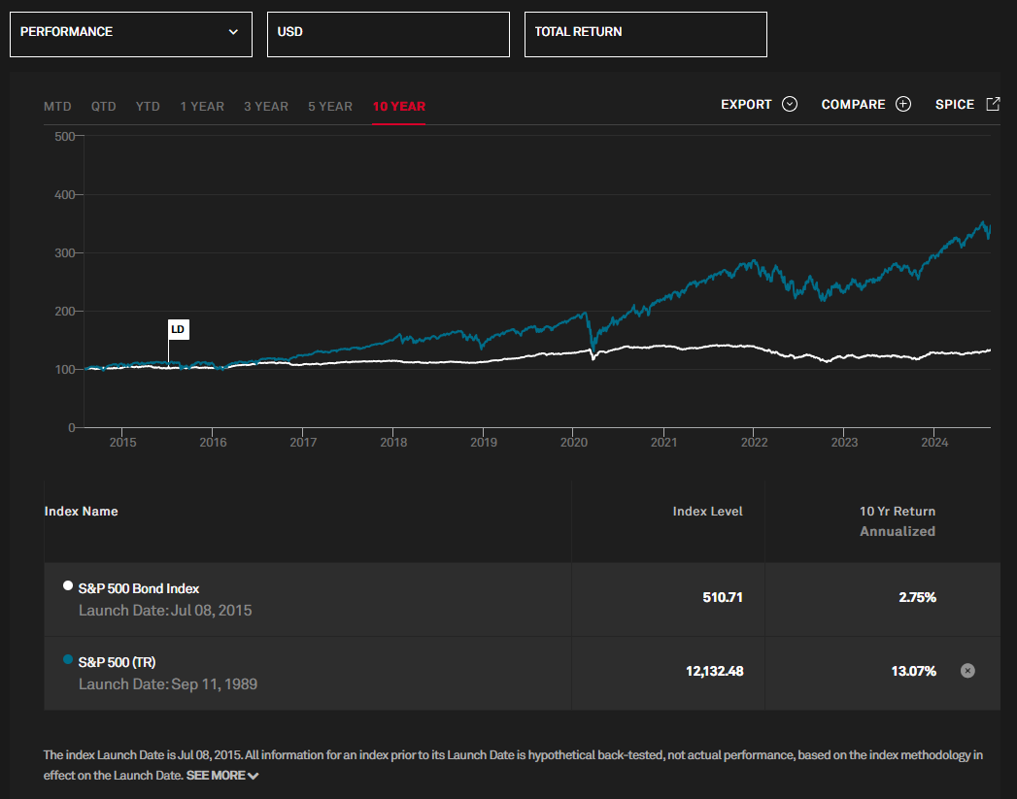Open the Export options chevron icon
The image size is (1017, 799).
pos(790,104)
